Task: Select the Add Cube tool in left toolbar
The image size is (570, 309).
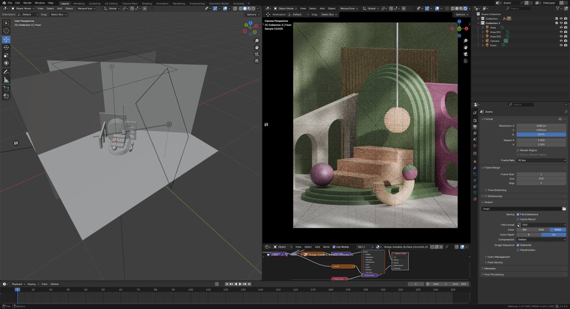Action: tap(6, 88)
